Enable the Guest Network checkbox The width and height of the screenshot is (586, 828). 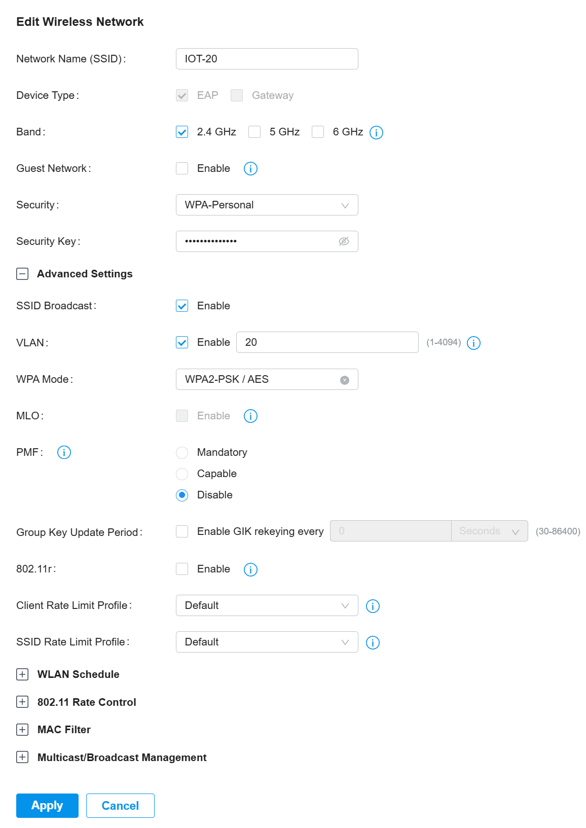pyautogui.click(x=182, y=168)
